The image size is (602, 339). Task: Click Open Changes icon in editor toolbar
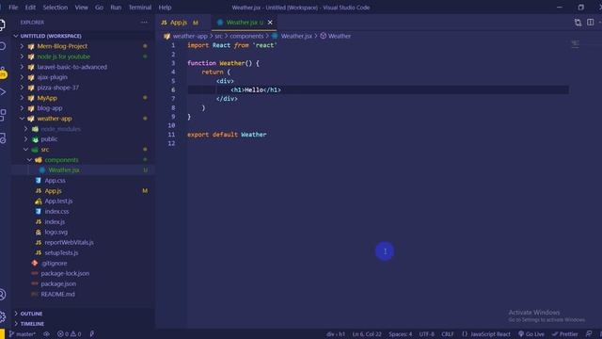tap(578, 23)
